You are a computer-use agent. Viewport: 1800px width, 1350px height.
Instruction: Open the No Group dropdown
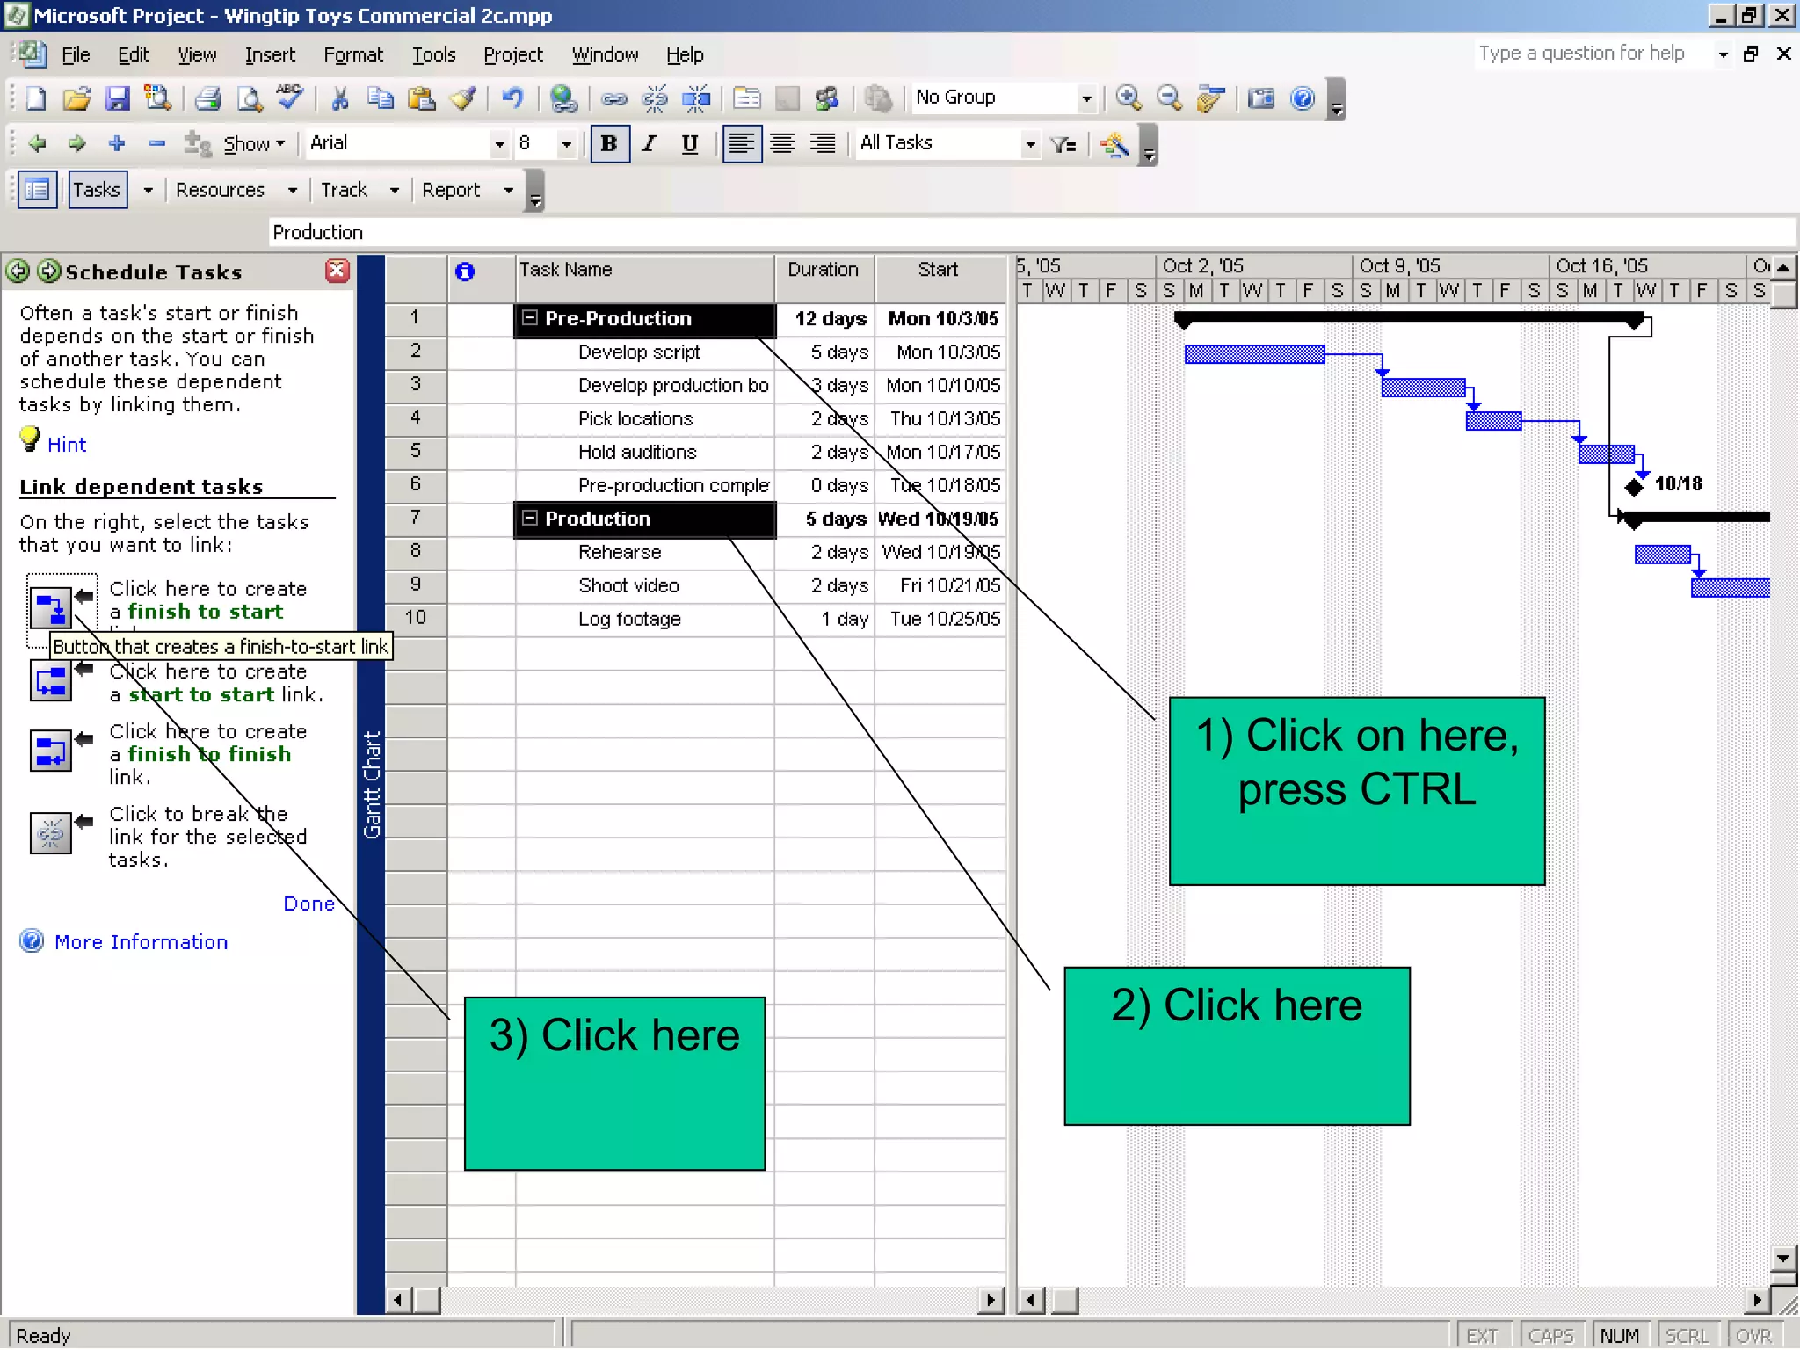[x=1086, y=98]
